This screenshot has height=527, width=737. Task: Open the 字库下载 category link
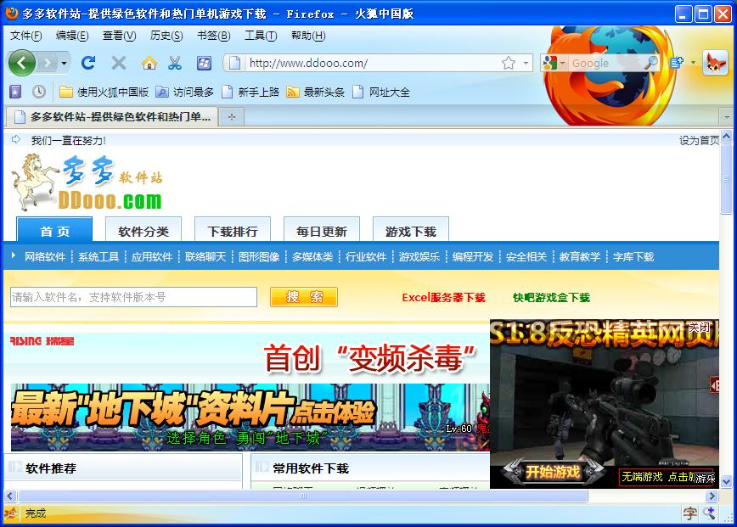click(633, 256)
